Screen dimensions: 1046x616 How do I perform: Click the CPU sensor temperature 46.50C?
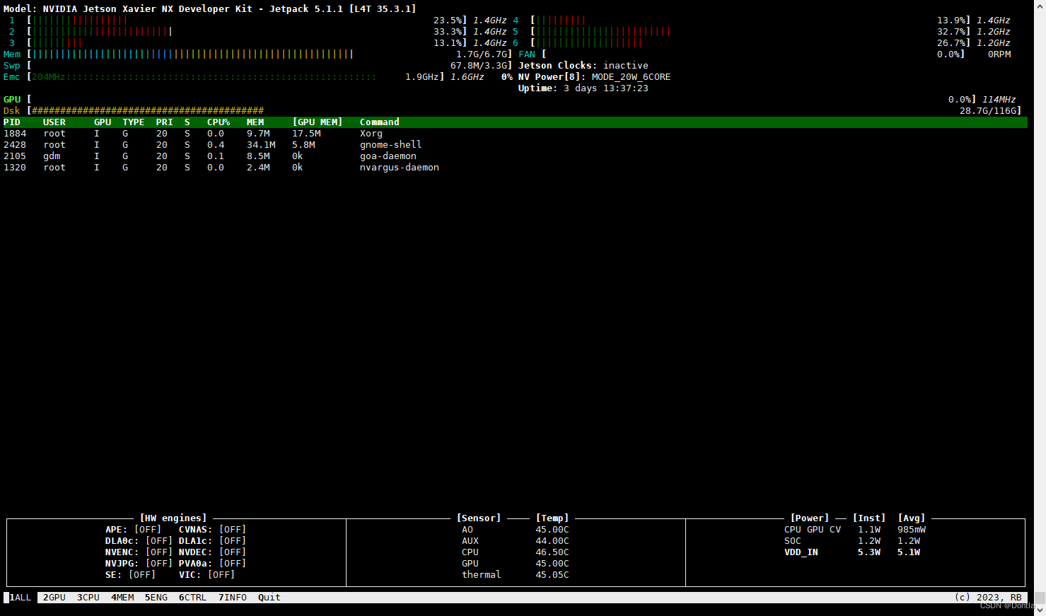click(x=552, y=552)
